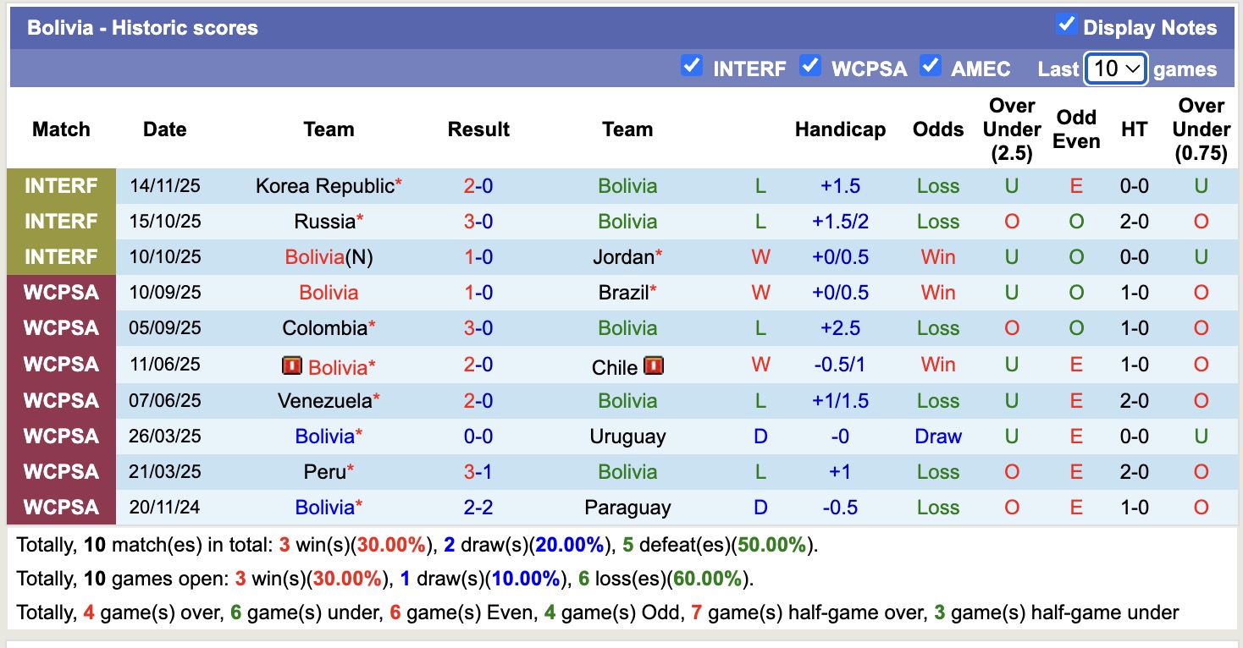
Task: Click red card icon beside Chile
Action: pos(654,366)
